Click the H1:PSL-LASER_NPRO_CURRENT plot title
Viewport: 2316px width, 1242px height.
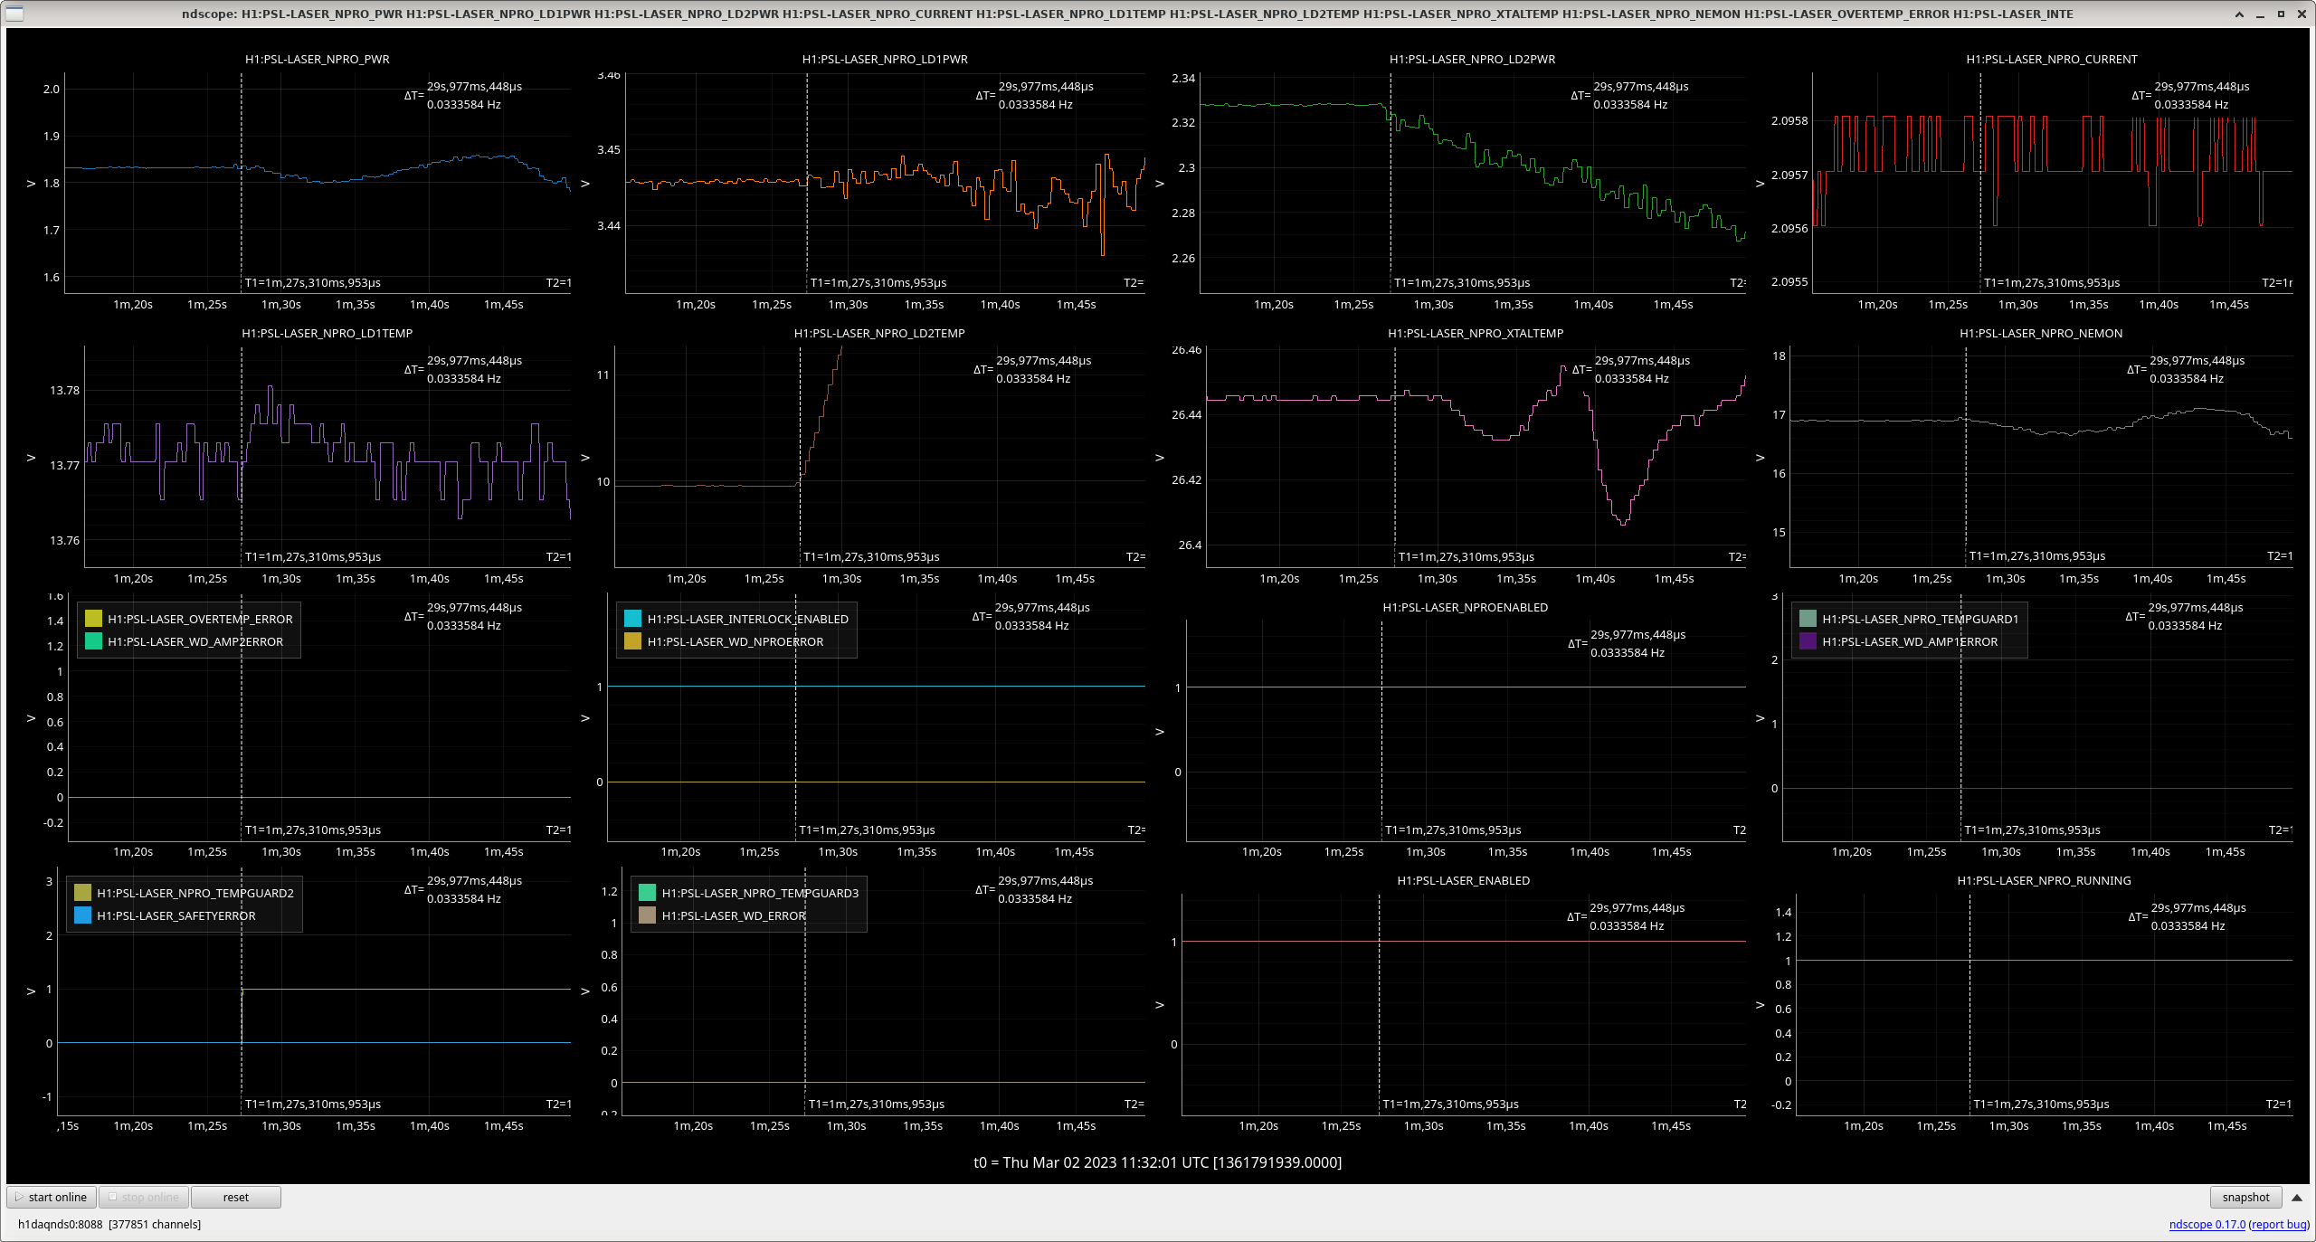(2052, 59)
